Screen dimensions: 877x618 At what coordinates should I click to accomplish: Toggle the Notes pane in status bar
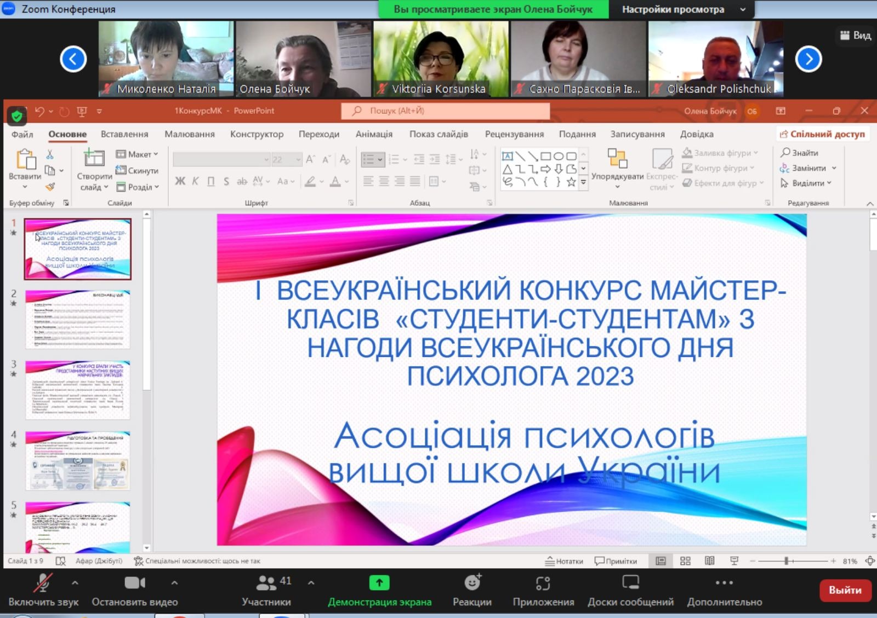564,561
